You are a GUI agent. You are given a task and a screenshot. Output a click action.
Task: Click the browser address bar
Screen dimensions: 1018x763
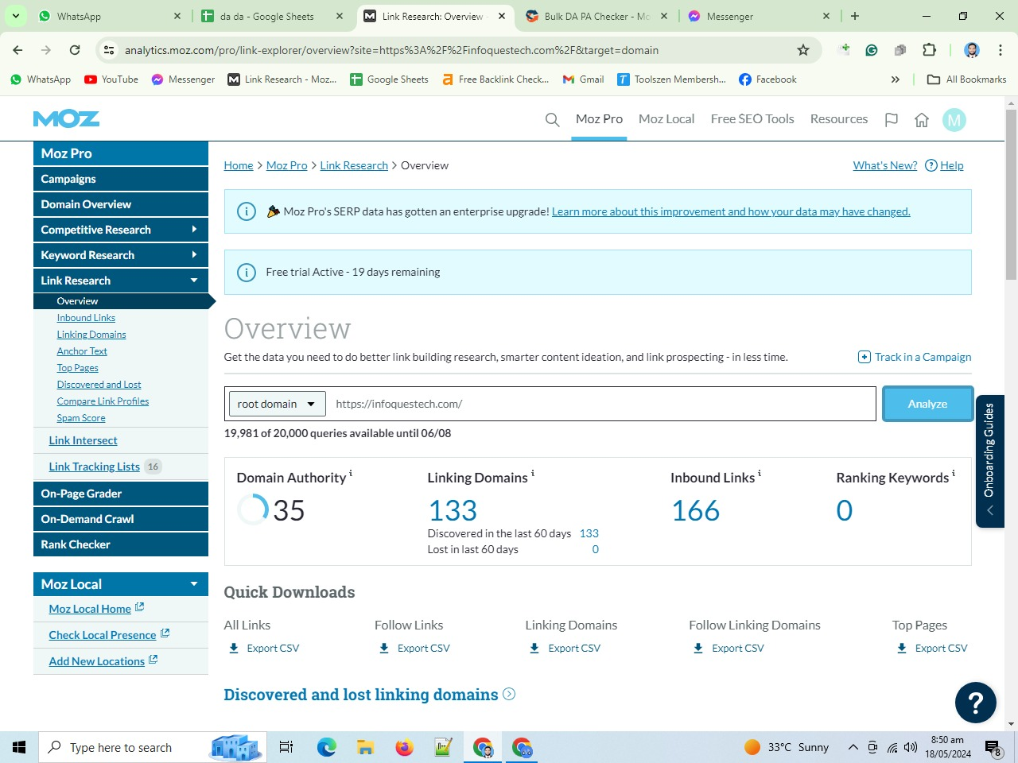pos(457,50)
